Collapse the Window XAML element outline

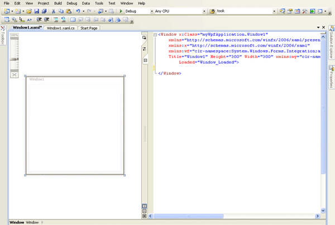pos(155,35)
